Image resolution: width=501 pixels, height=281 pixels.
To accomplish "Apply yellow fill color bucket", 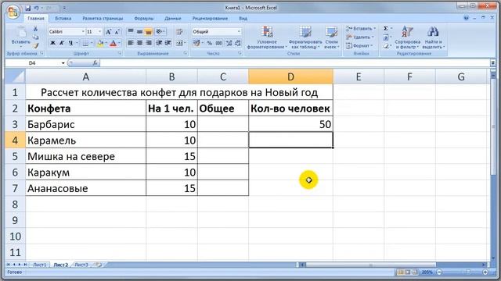I will pos(100,43).
